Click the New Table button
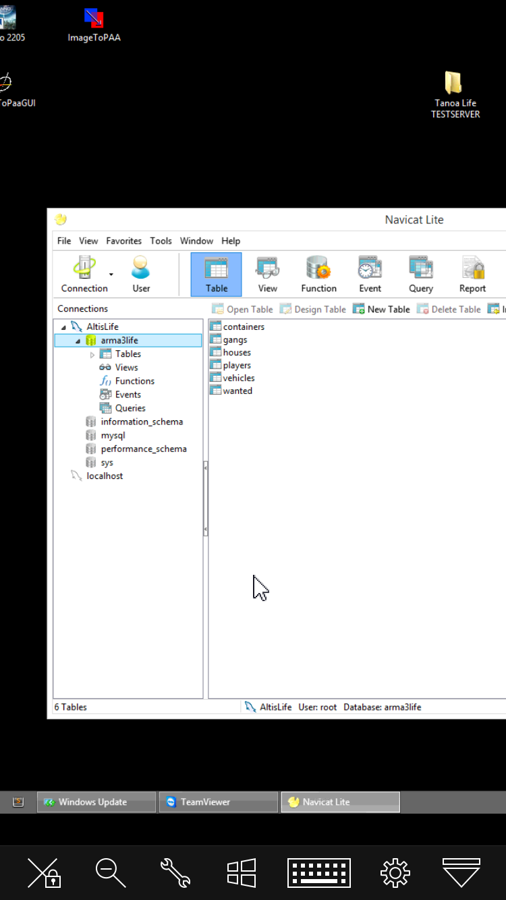 [x=381, y=309]
